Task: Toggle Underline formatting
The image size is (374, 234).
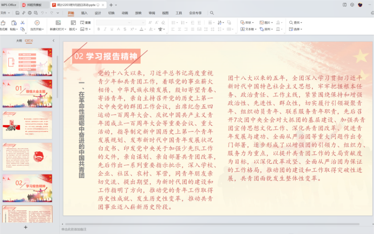Action: [112, 29]
